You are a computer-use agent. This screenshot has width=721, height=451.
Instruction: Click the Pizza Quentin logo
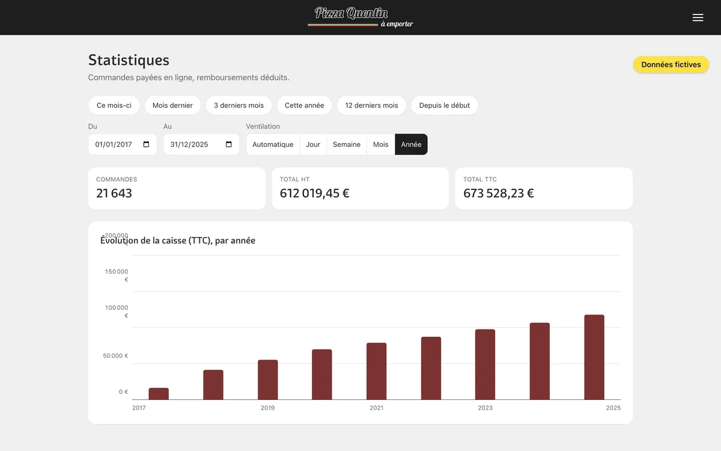coord(360,17)
